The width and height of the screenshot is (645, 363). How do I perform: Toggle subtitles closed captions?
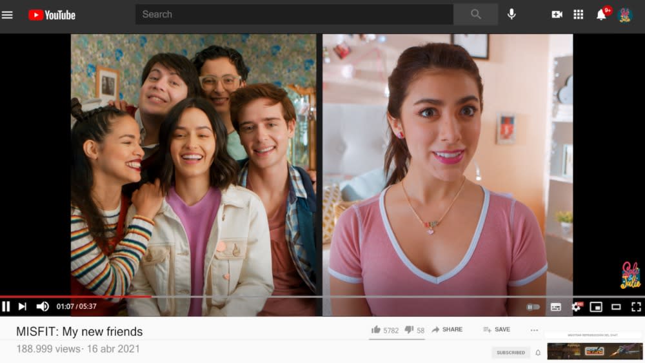pos(555,307)
